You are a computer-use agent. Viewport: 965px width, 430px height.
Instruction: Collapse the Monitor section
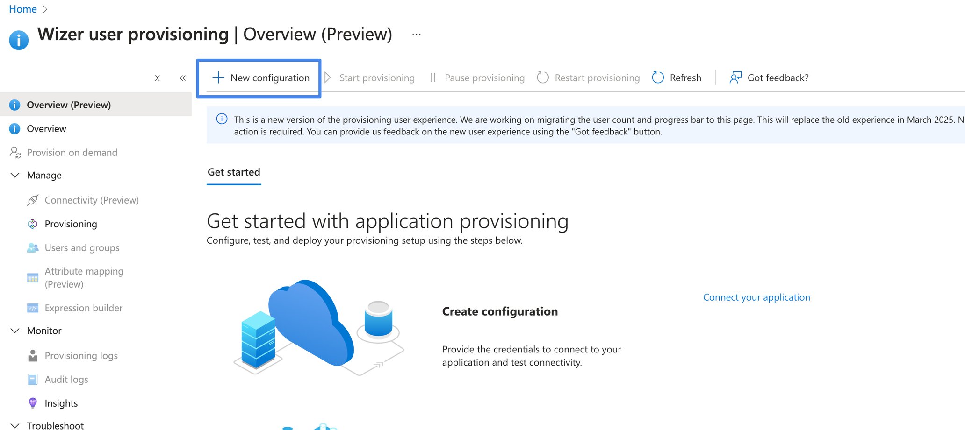point(14,331)
